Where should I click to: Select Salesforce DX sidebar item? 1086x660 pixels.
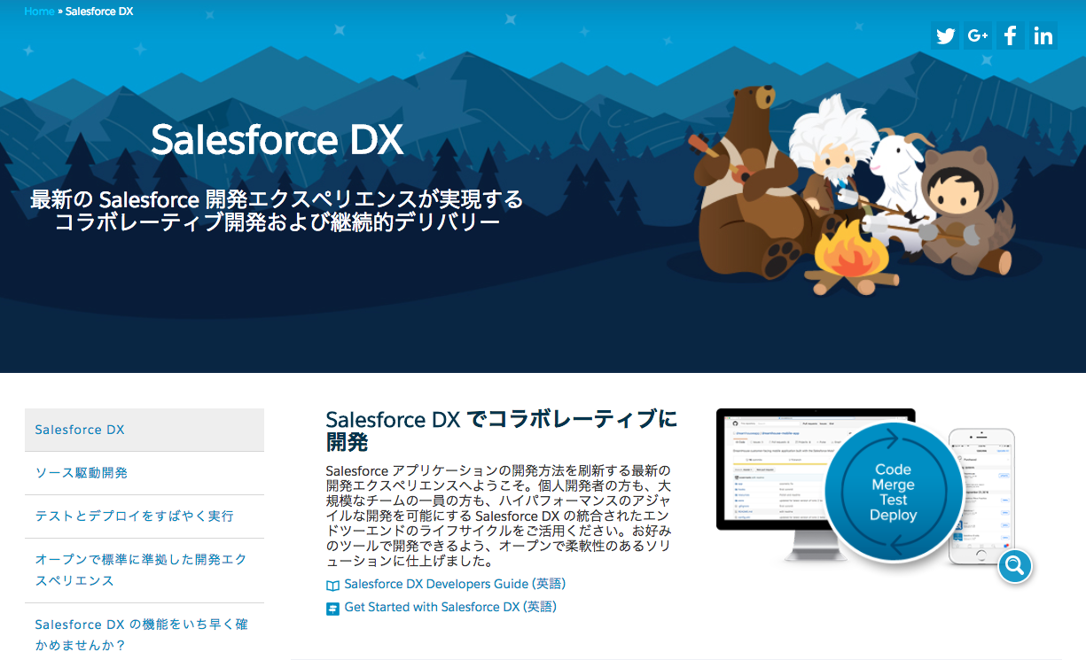point(145,430)
